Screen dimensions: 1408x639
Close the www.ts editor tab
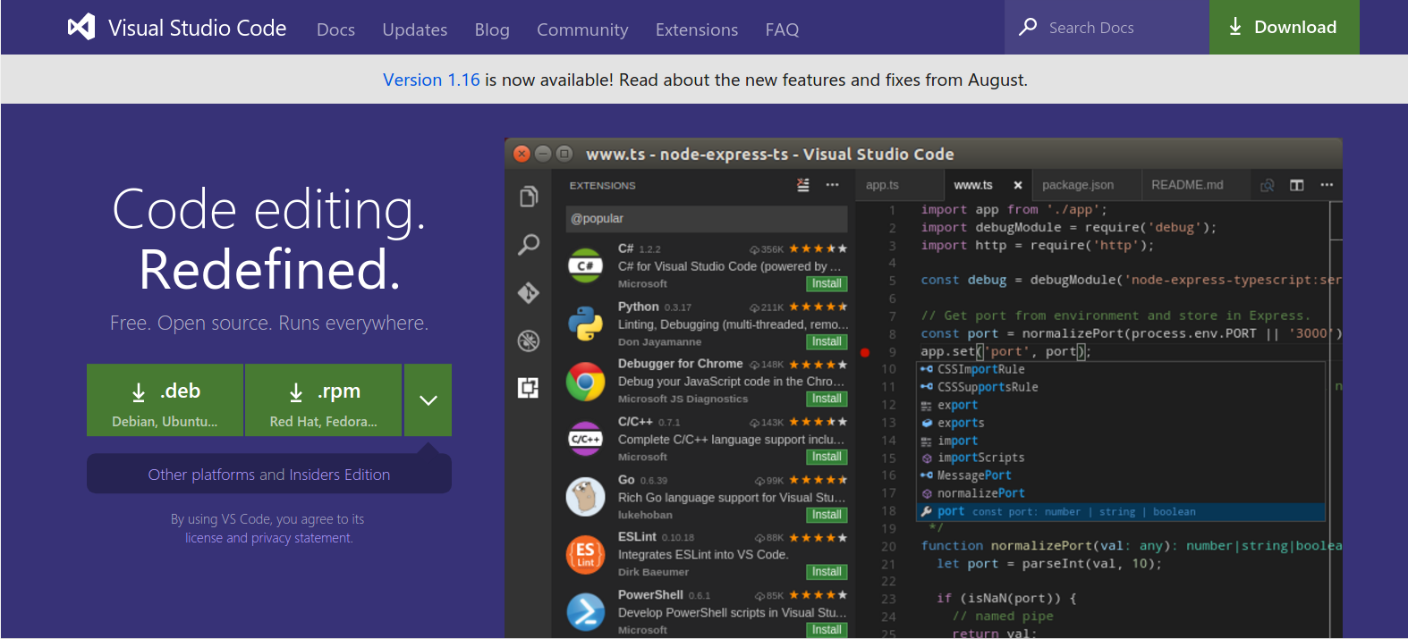click(x=1018, y=185)
